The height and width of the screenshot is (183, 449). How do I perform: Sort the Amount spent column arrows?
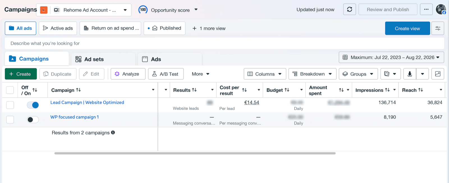tap(341, 90)
